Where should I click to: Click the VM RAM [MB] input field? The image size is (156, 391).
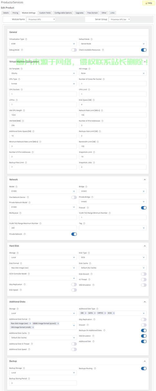point(43,125)
